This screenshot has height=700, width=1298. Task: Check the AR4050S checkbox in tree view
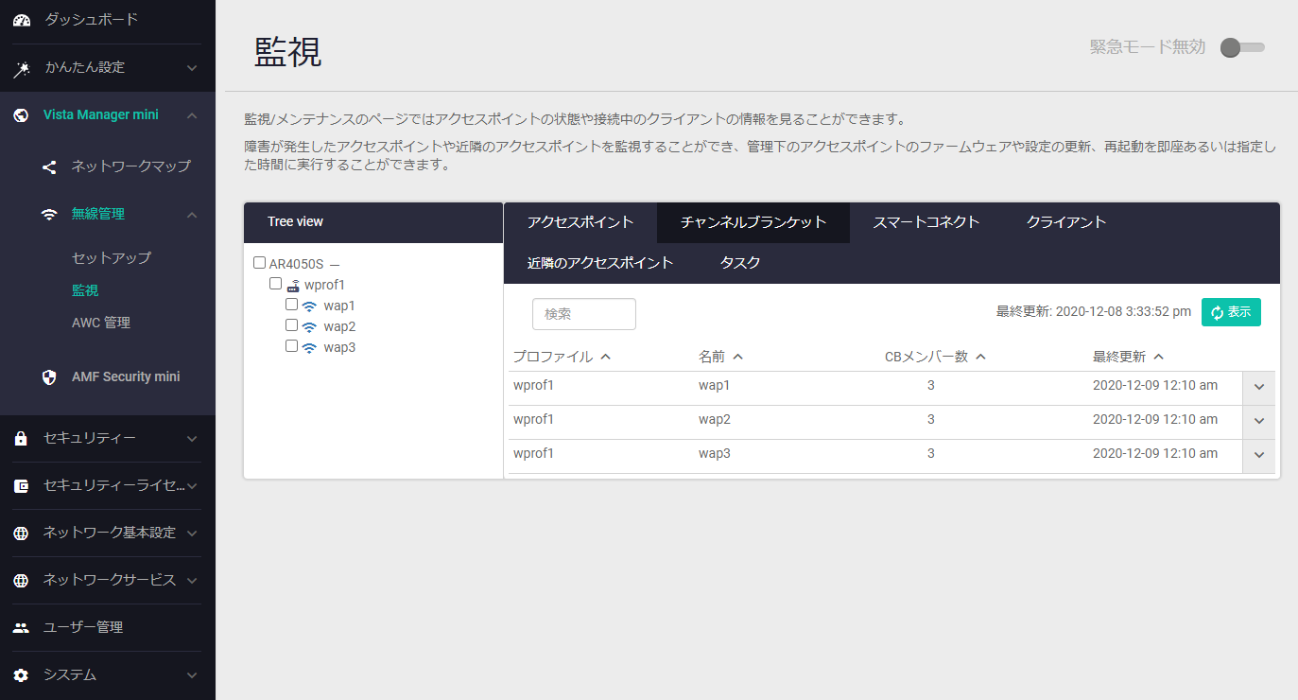point(260,263)
